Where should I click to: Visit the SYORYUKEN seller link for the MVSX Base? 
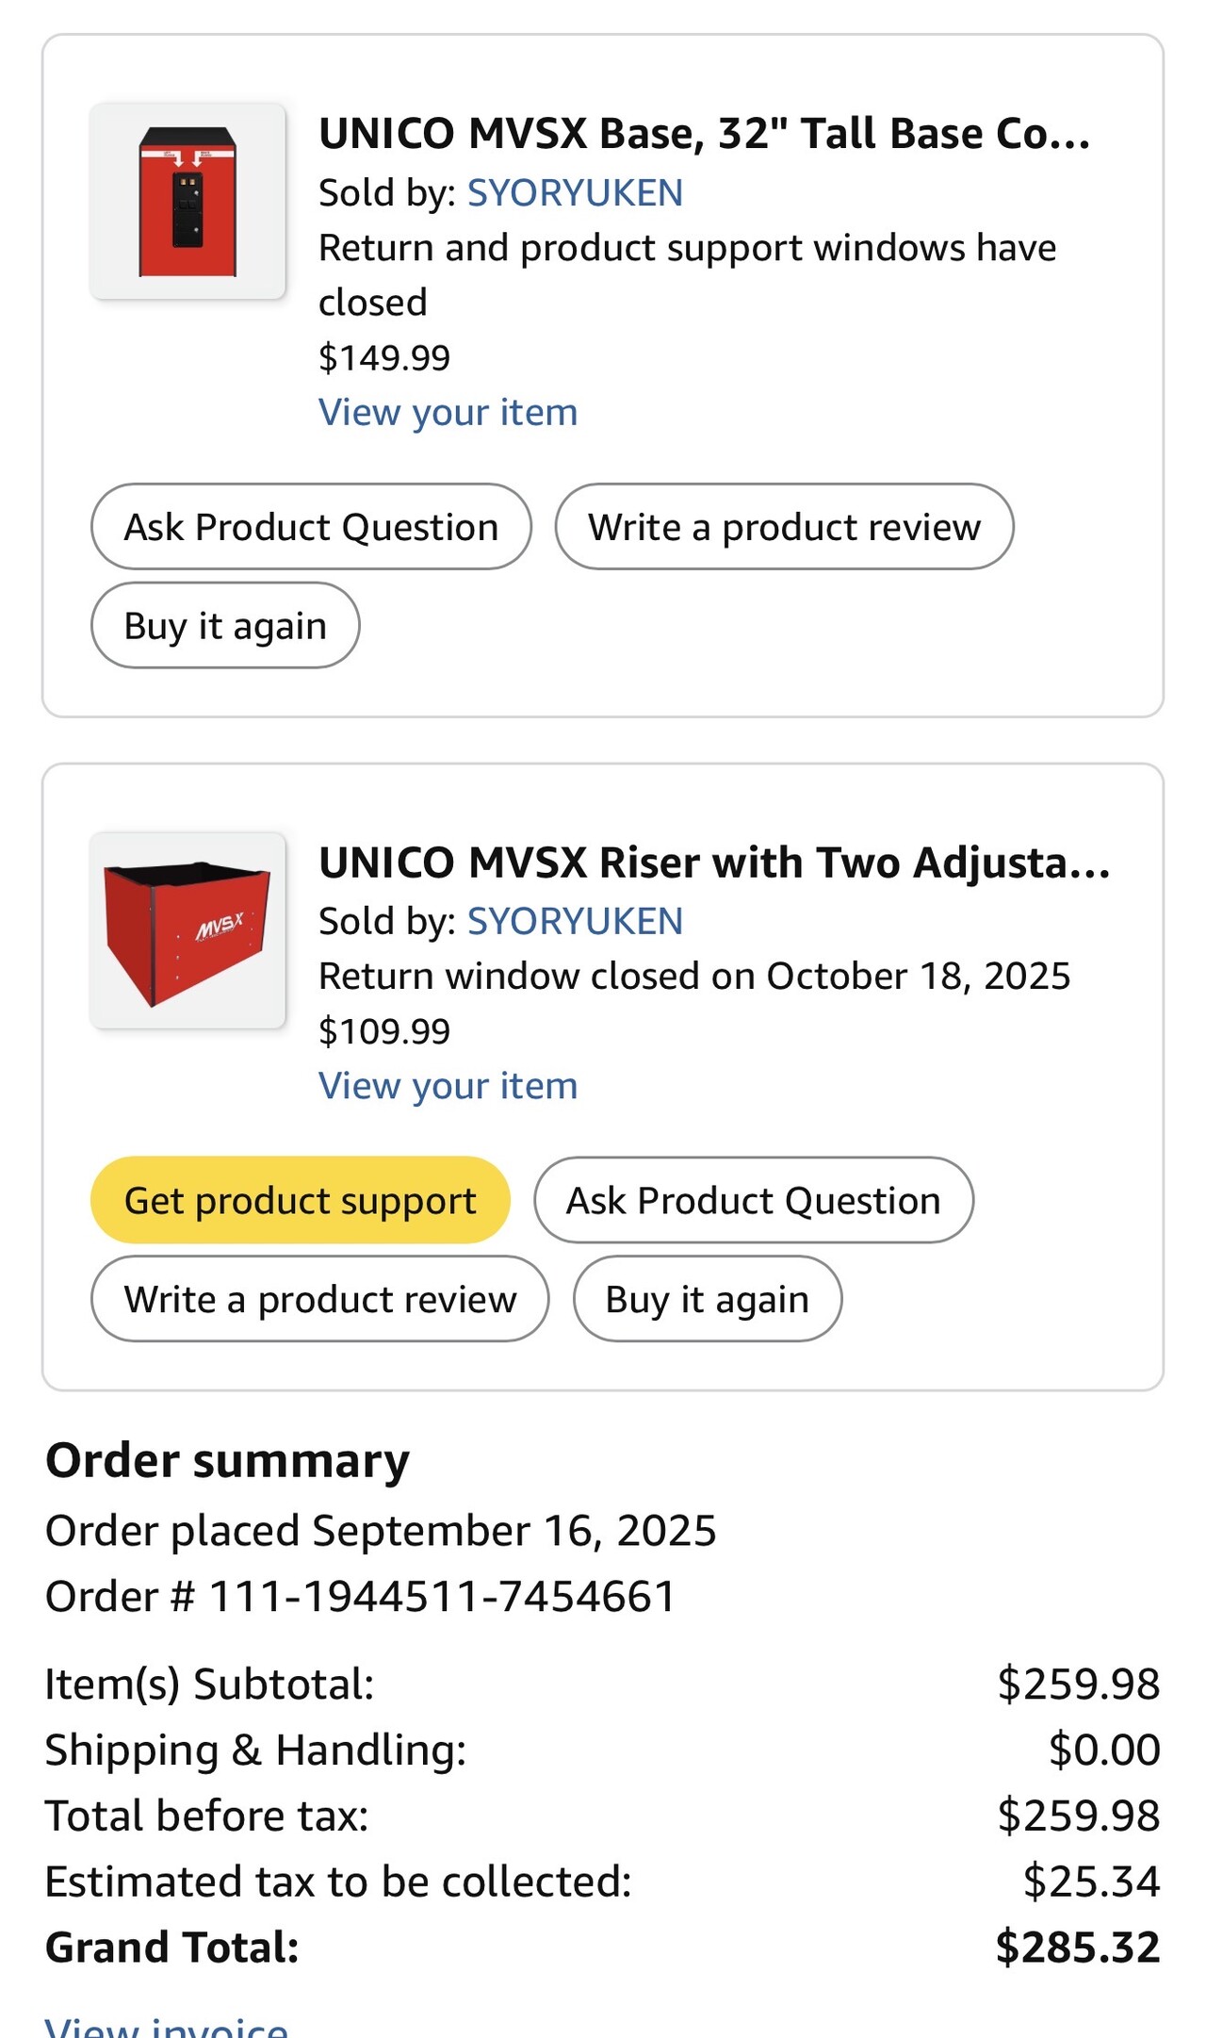[x=575, y=192]
